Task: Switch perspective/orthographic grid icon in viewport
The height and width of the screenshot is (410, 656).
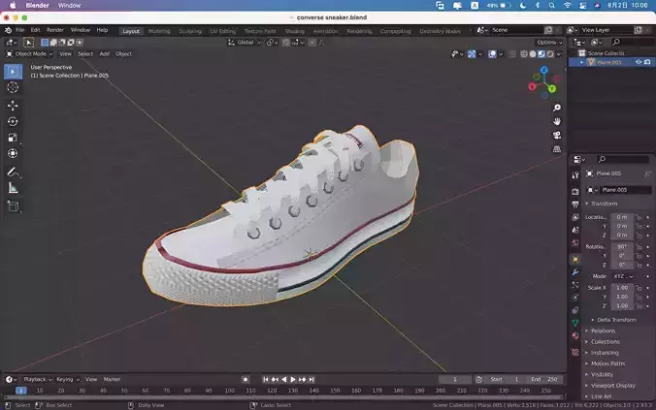Action: click(x=557, y=149)
